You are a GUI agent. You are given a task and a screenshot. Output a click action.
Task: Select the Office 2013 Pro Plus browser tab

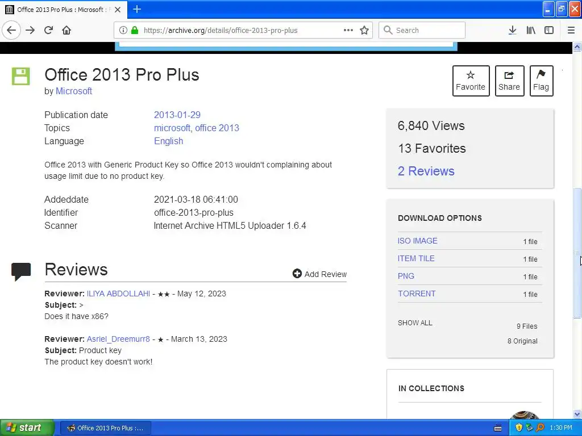point(63,10)
